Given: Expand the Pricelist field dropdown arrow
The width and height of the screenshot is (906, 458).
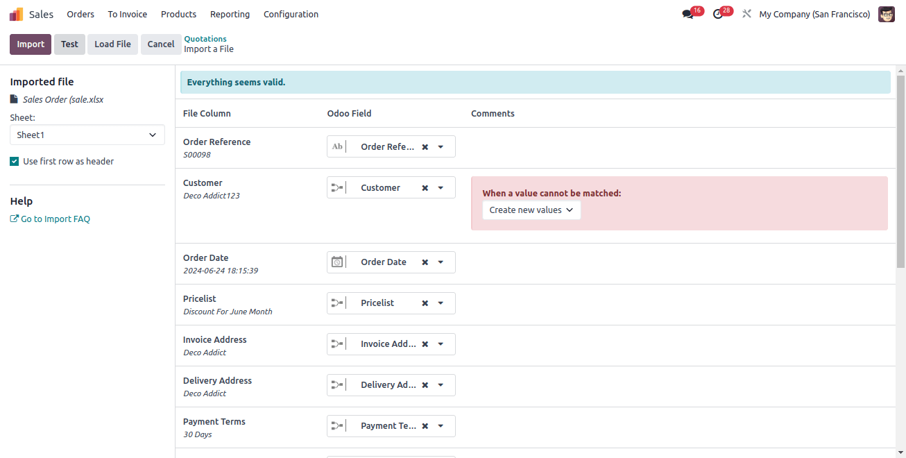Looking at the screenshot, I should [441, 303].
